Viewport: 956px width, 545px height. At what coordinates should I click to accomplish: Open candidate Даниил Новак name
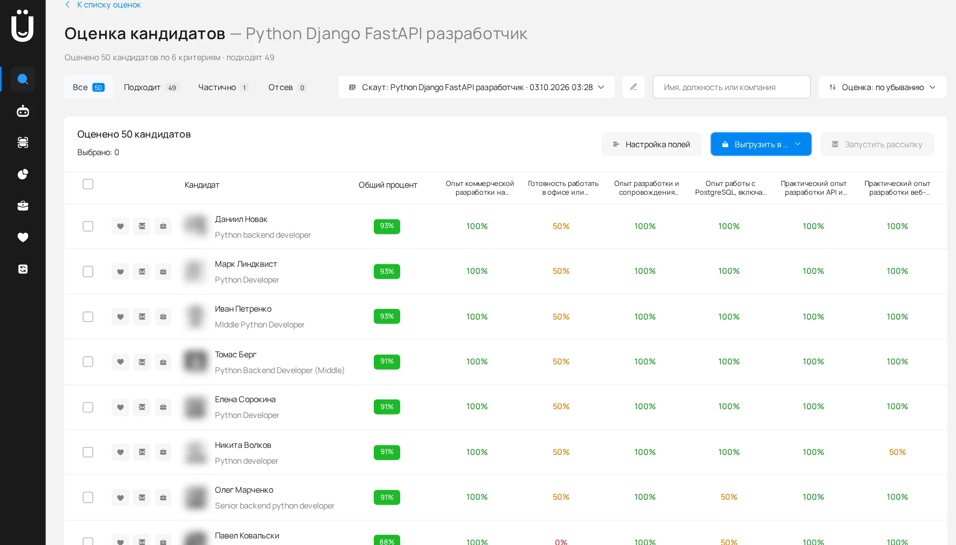[241, 219]
